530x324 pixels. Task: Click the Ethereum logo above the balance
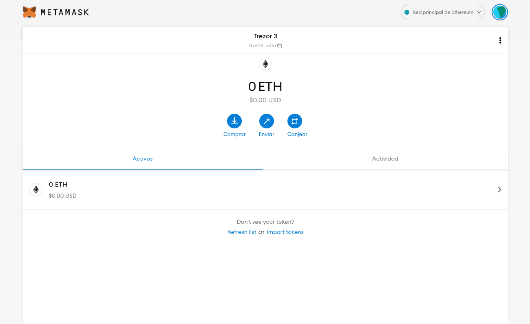coord(265,64)
